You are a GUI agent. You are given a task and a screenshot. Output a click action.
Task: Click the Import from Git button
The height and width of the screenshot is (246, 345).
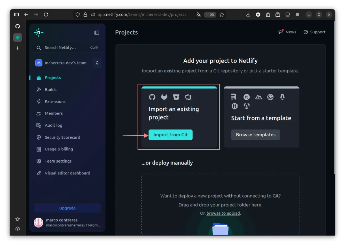click(x=171, y=135)
